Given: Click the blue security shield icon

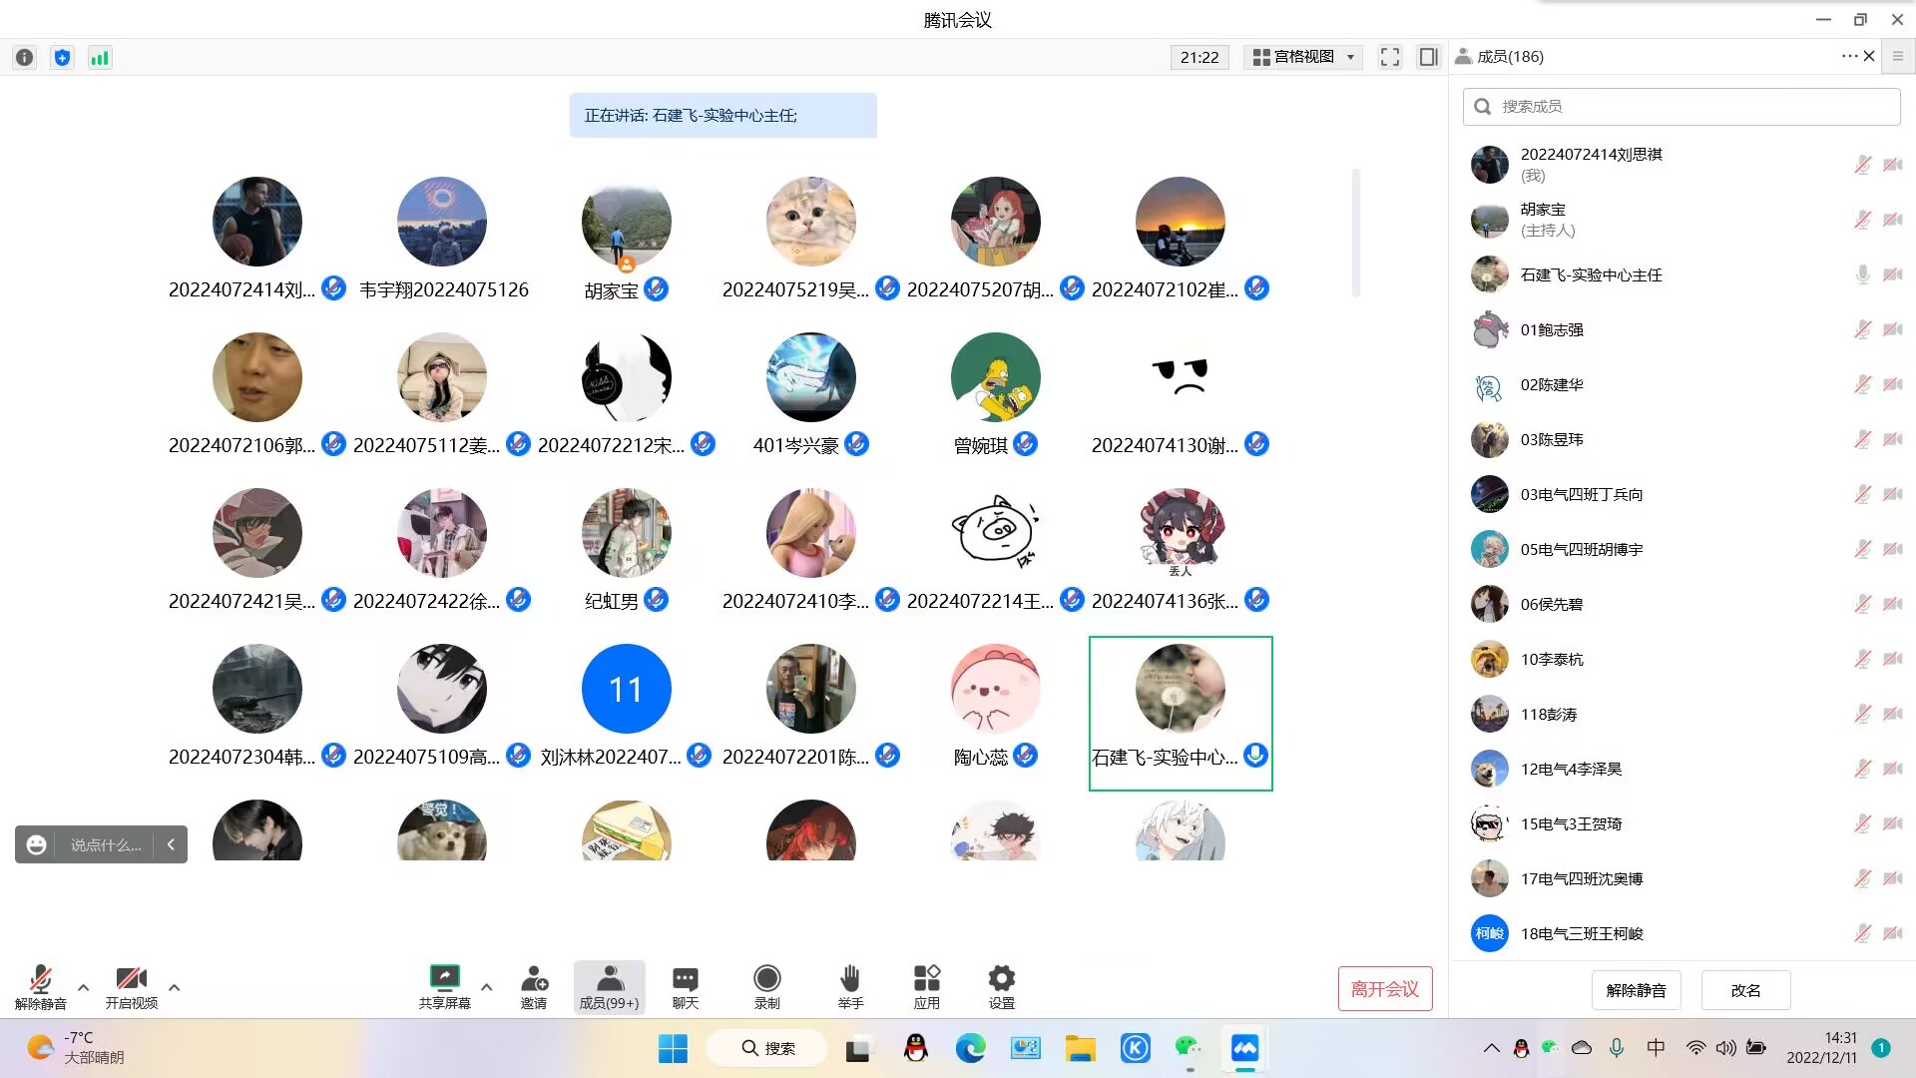Looking at the screenshot, I should pyautogui.click(x=63, y=58).
